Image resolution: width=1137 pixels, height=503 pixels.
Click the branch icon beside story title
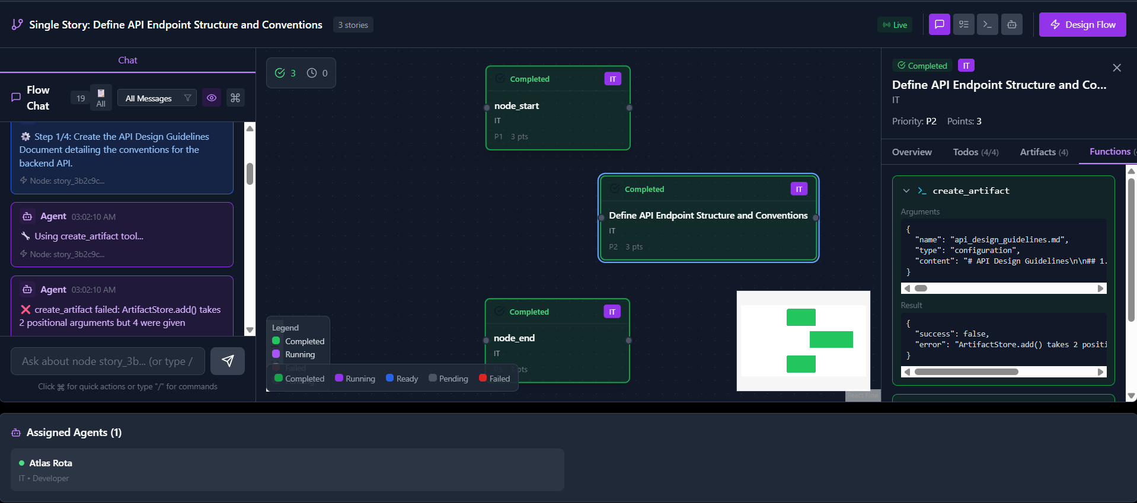(x=17, y=24)
